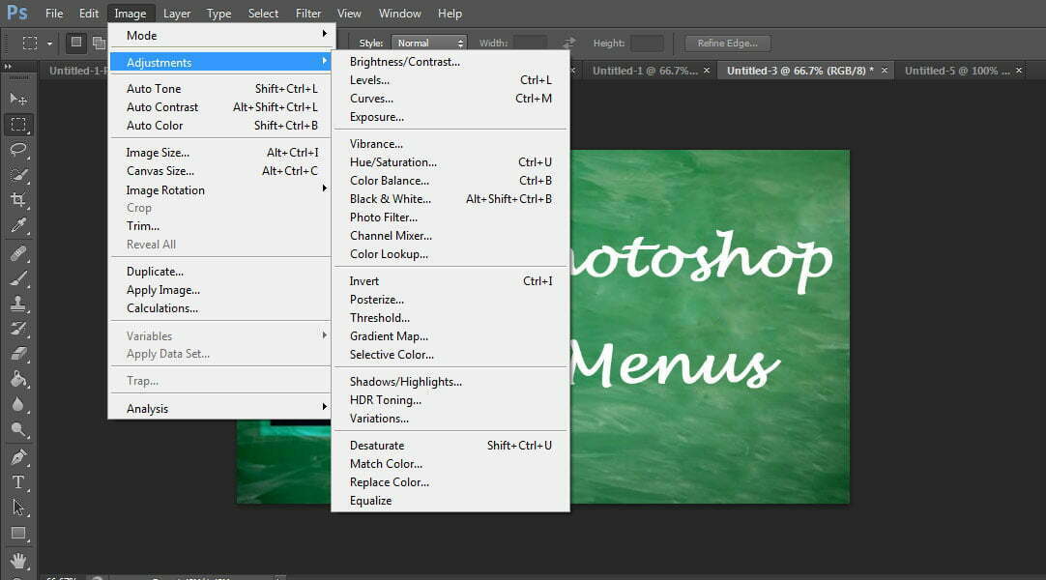Select the Eraser tool
Image resolution: width=1046 pixels, height=580 pixels.
coord(18,354)
